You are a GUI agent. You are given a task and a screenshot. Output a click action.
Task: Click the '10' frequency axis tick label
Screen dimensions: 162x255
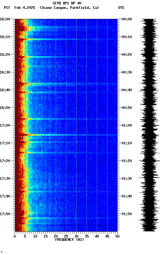(x=35, y=236)
